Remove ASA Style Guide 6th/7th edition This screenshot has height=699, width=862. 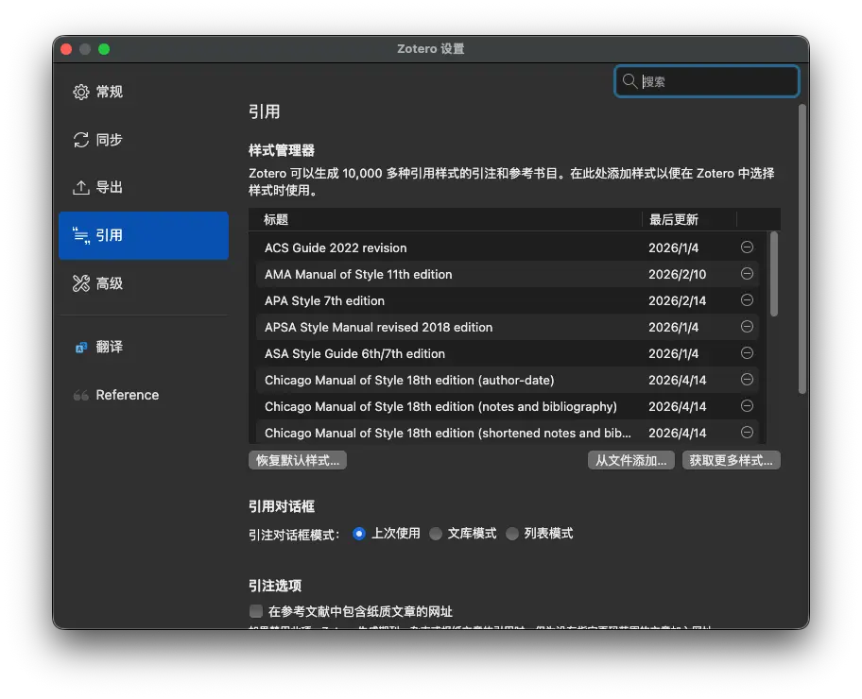[x=747, y=352]
